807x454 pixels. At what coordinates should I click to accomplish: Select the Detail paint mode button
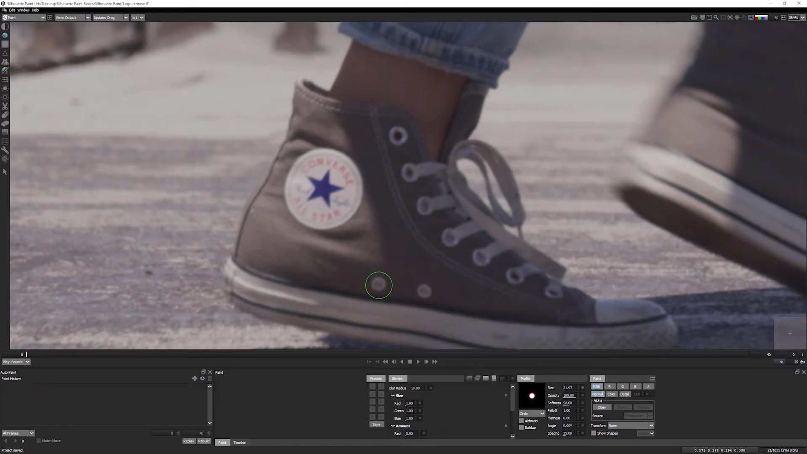click(x=625, y=394)
